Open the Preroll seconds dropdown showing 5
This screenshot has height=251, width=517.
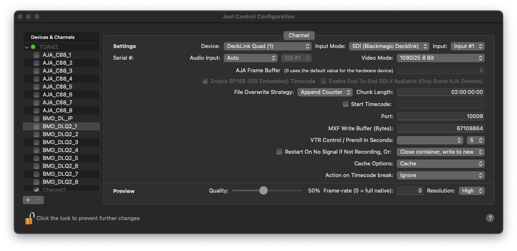476,140
